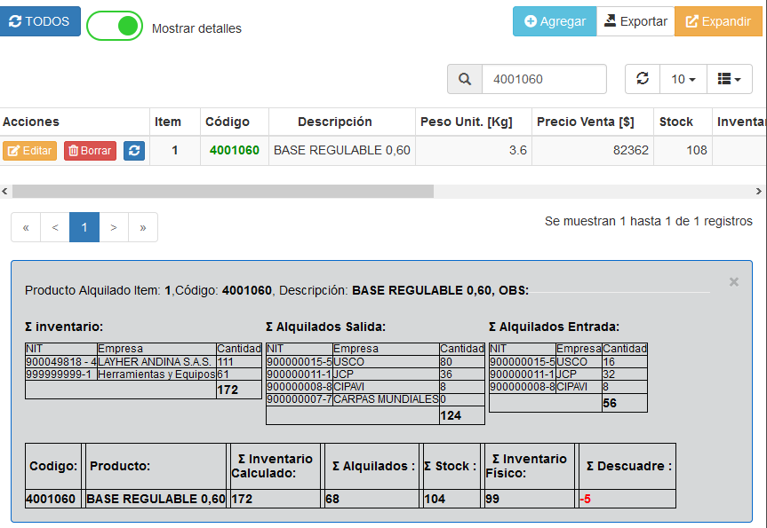Toggle the Mostrar detalles switch
The image size is (767, 528).
pos(115,26)
